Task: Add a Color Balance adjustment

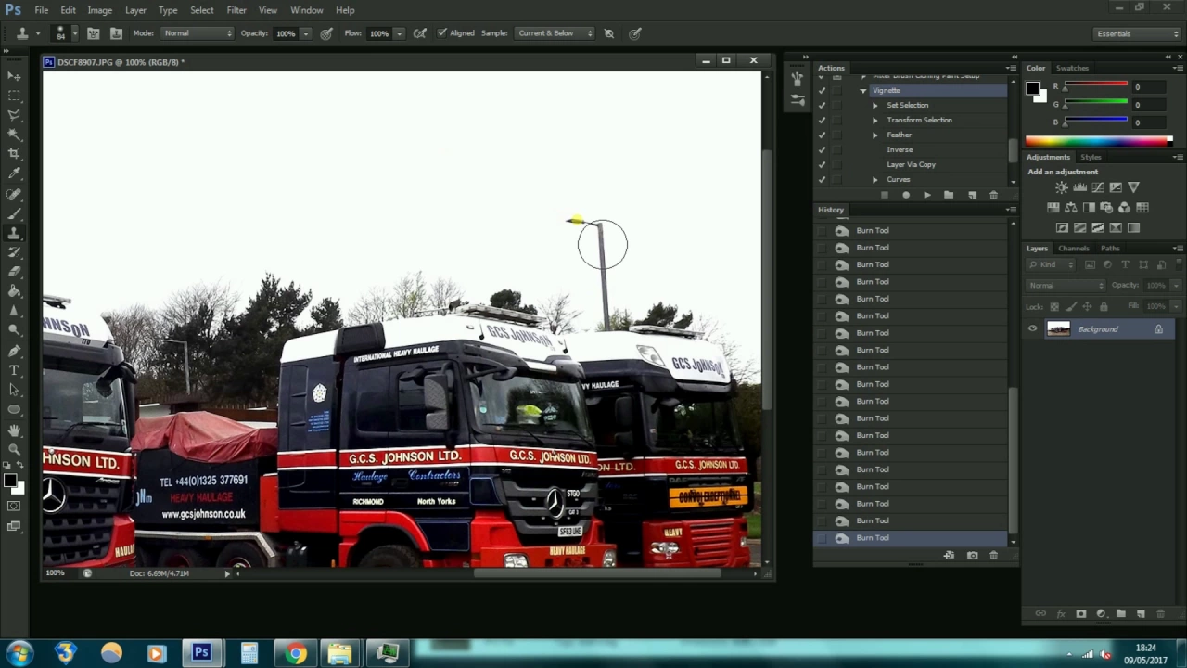Action: (x=1071, y=208)
